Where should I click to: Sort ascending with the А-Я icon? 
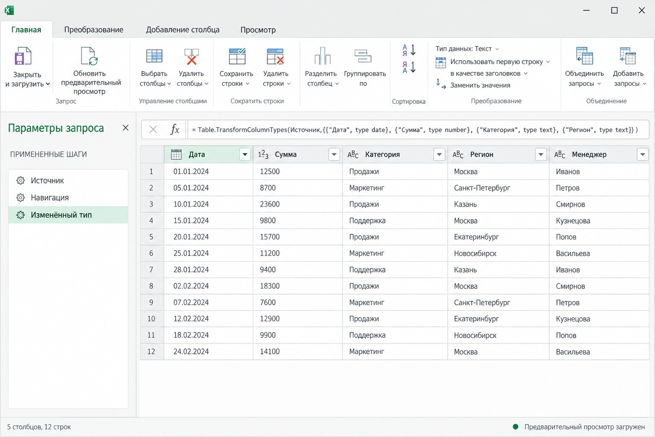tap(409, 50)
